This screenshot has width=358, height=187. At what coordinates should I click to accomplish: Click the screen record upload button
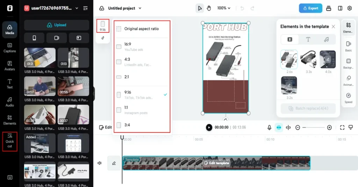tap(79, 38)
